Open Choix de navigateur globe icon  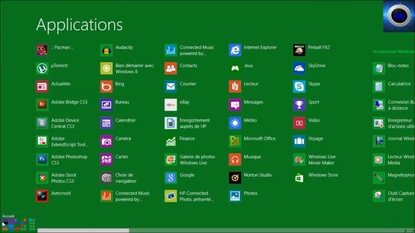[x=106, y=177]
